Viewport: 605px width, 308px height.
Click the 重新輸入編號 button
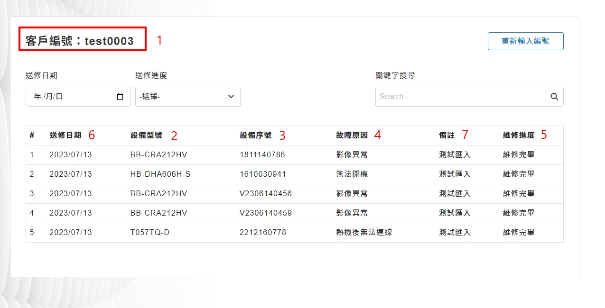(x=525, y=41)
